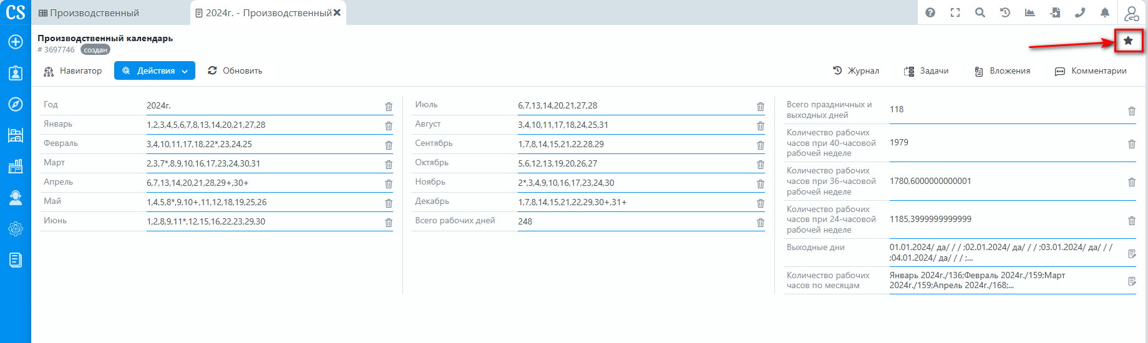Viewport: 1148px width, 343px height.
Task: Toggle fullscreen mode icon in top bar
Action: (x=955, y=12)
